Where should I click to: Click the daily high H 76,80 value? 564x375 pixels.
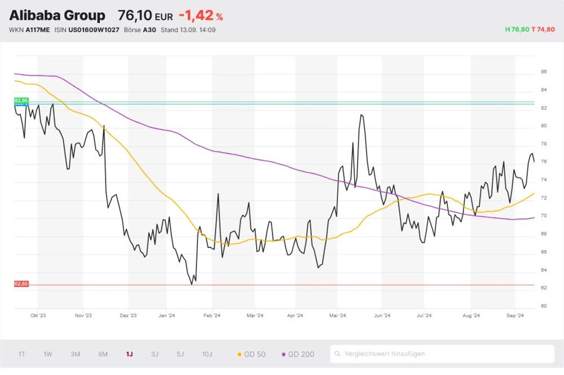click(x=517, y=29)
